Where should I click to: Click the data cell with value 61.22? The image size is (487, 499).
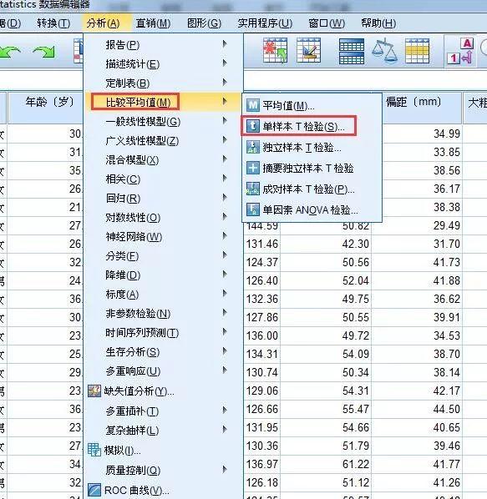click(x=326, y=464)
